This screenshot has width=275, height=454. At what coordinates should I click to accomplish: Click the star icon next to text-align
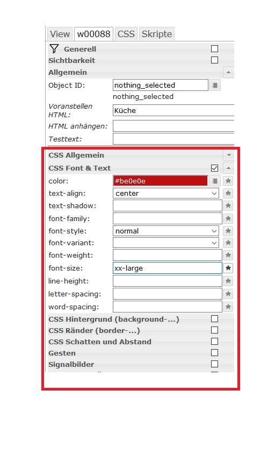228,193
